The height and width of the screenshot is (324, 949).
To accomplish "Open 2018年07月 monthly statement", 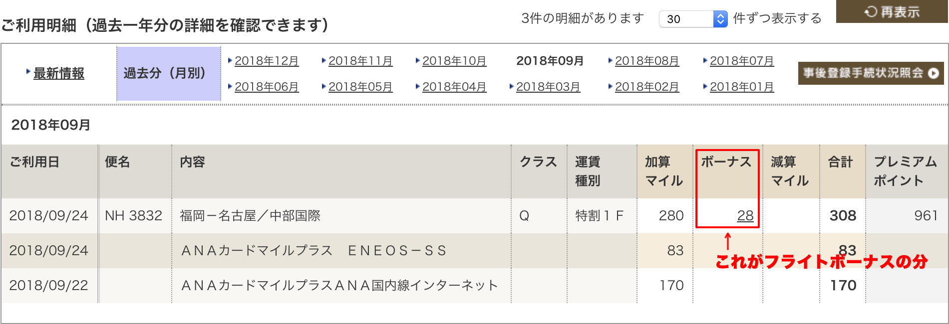I will click(x=742, y=61).
